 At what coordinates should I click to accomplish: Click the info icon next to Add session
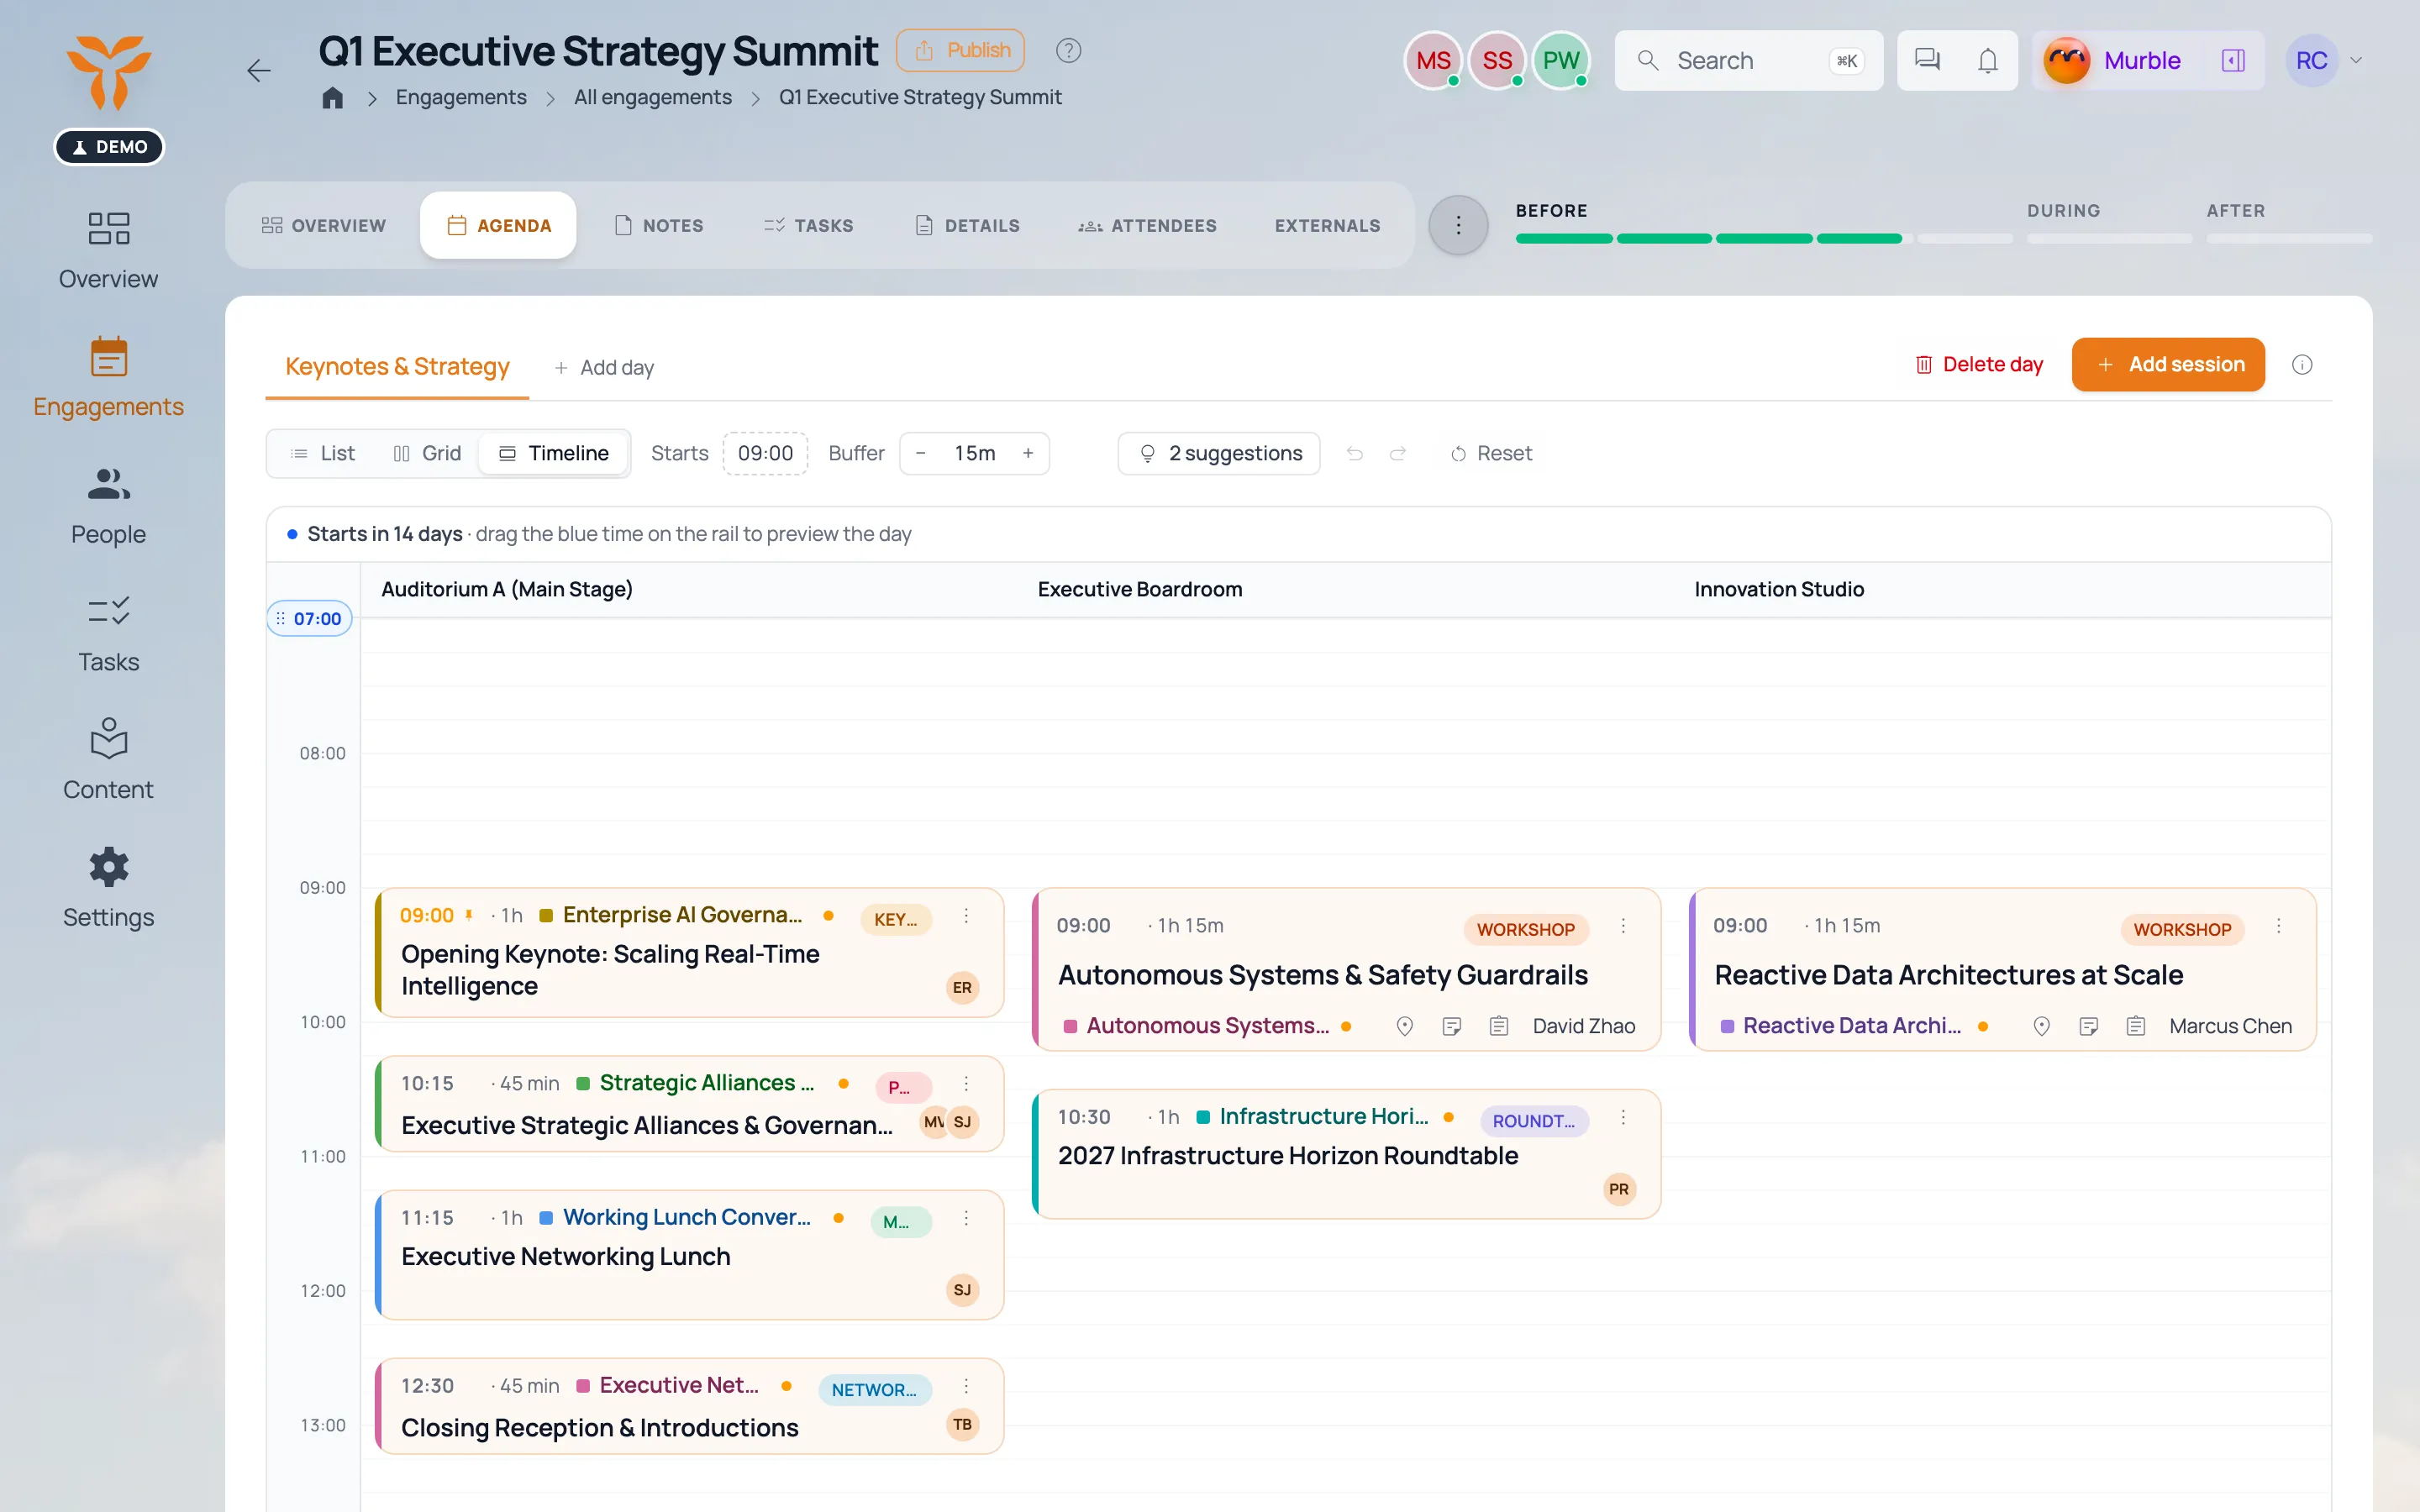(2302, 364)
